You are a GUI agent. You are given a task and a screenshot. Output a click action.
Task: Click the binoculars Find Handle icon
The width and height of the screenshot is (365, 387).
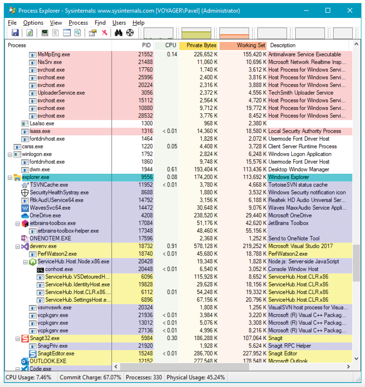coord(118,33)
